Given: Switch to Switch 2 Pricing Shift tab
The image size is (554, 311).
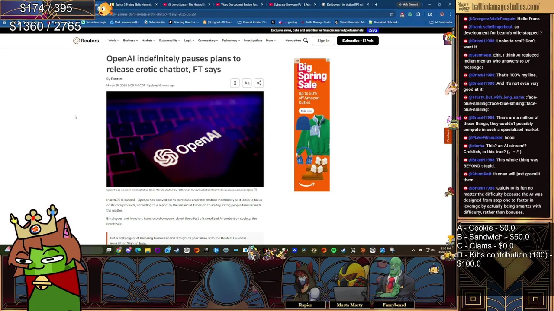Looking at the screenshot, I should click(x=133, y=5).
